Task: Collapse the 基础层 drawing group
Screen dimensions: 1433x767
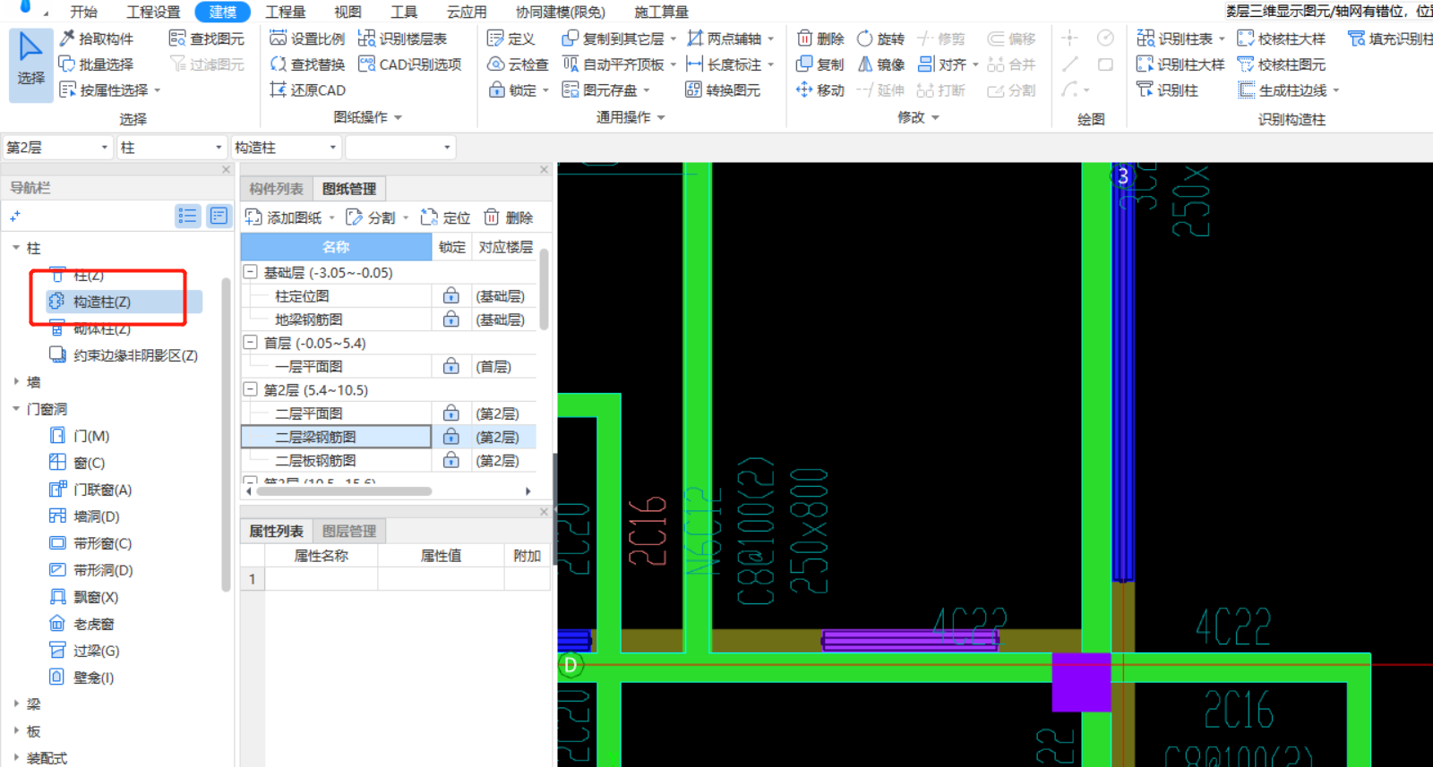Action: (x=251, y=272)
